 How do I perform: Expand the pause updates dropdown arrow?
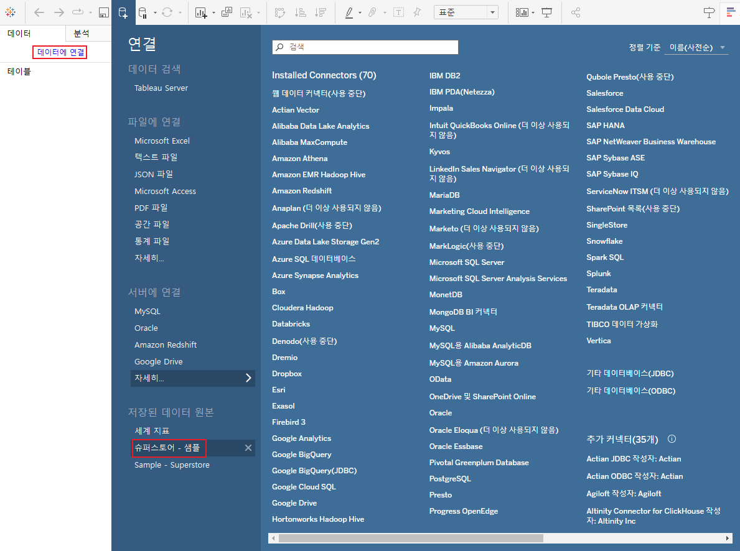155,13
